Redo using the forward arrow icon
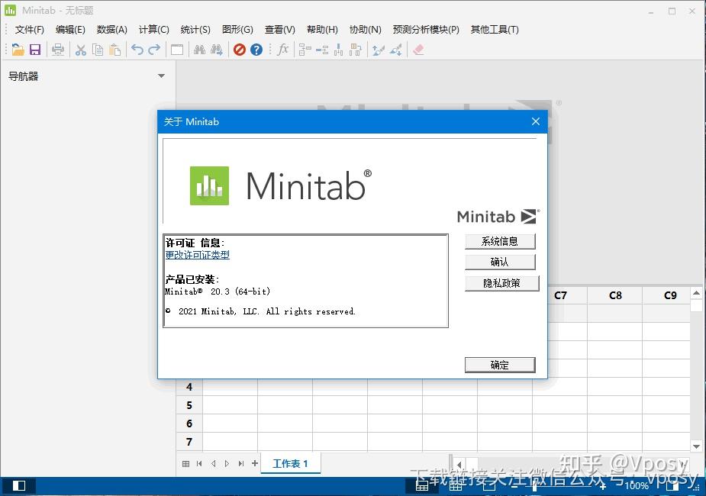 click(153, 50)
